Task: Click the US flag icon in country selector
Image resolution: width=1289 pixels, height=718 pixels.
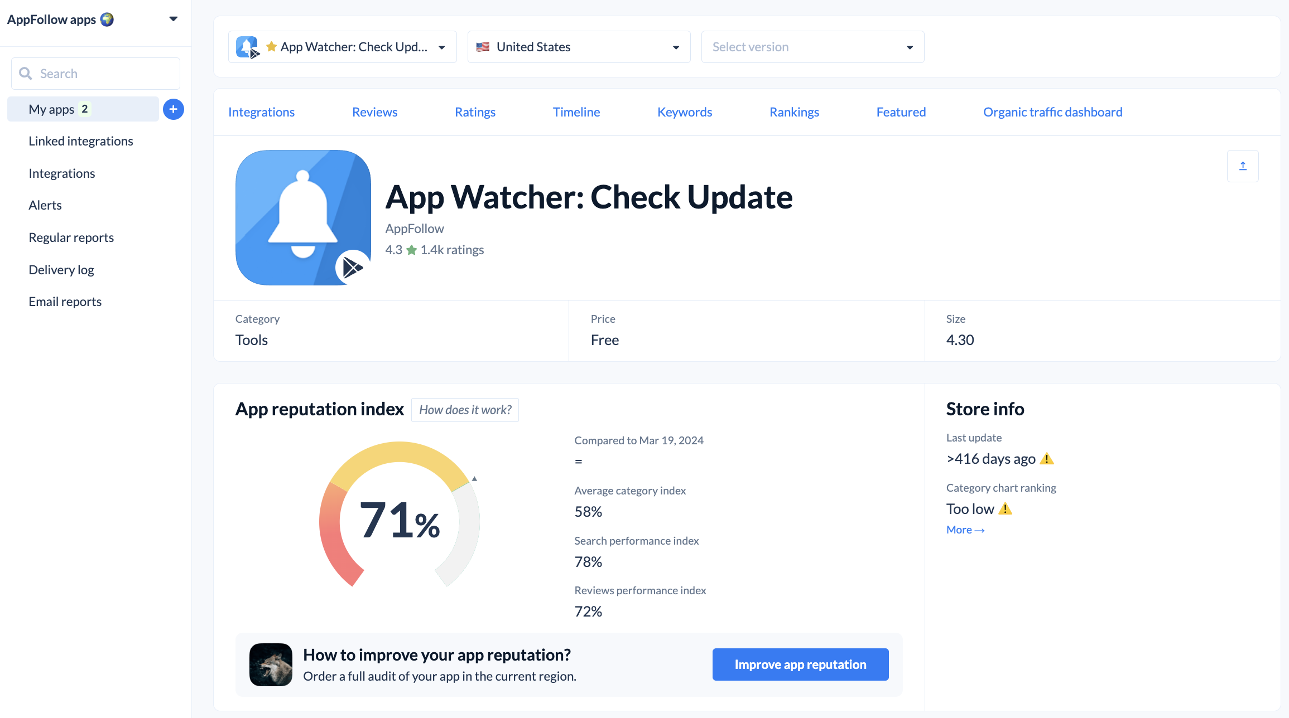Action: (482, 47)
